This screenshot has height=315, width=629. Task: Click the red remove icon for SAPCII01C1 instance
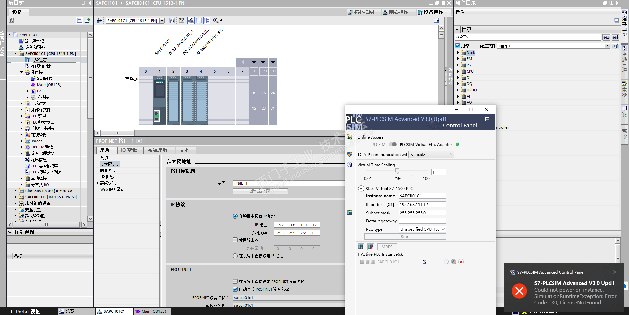pos(461,262)
